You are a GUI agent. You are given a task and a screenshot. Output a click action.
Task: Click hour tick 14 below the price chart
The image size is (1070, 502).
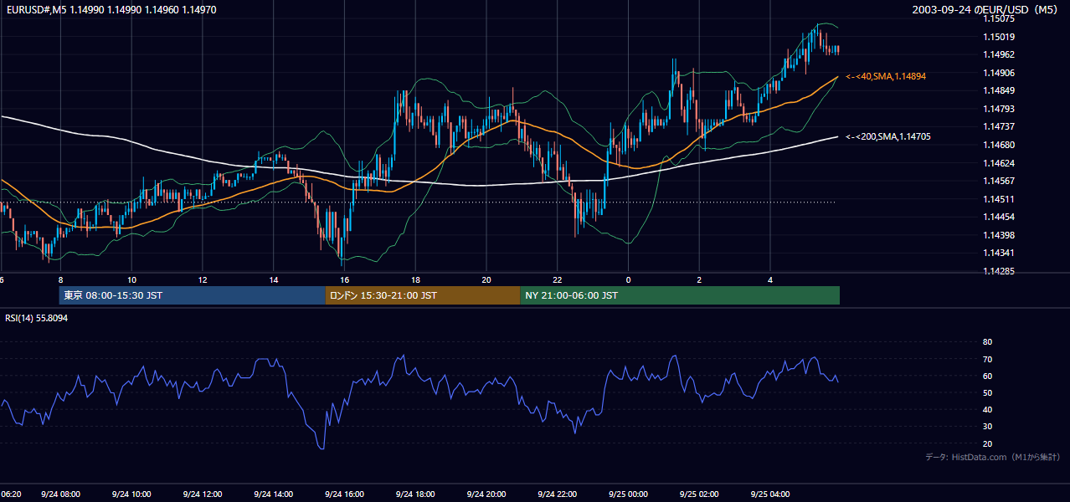(274, 279)
